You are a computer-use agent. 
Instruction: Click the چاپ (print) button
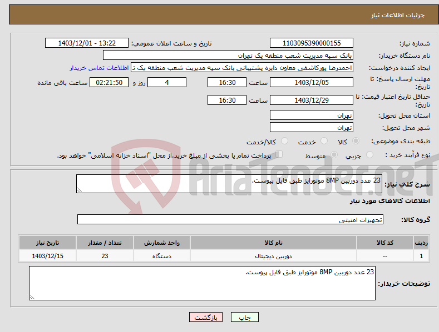click(x=244, y=317)
